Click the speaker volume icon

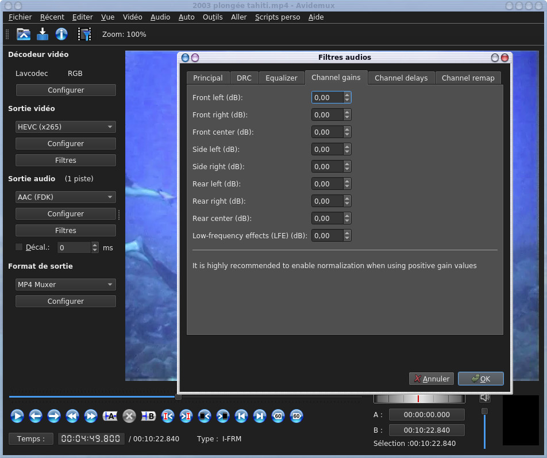point(485,398)
